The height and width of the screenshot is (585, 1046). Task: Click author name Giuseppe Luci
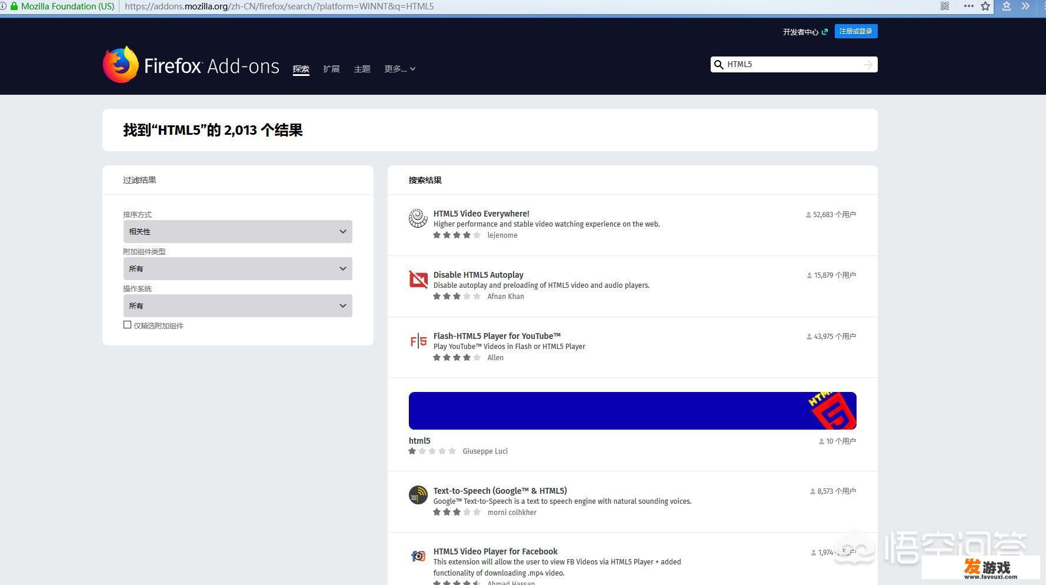(x=485, y=451)
